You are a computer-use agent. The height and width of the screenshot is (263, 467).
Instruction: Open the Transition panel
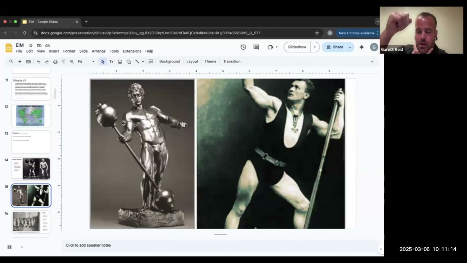tap(232, 61)
